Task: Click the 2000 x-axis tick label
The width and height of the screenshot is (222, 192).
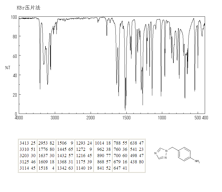Action: pos(91,118)
